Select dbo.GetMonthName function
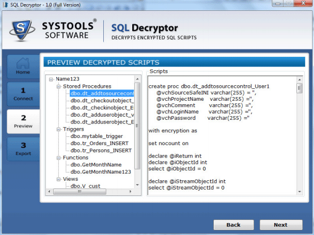Viewport: 314px width, 235px height. 96,165
